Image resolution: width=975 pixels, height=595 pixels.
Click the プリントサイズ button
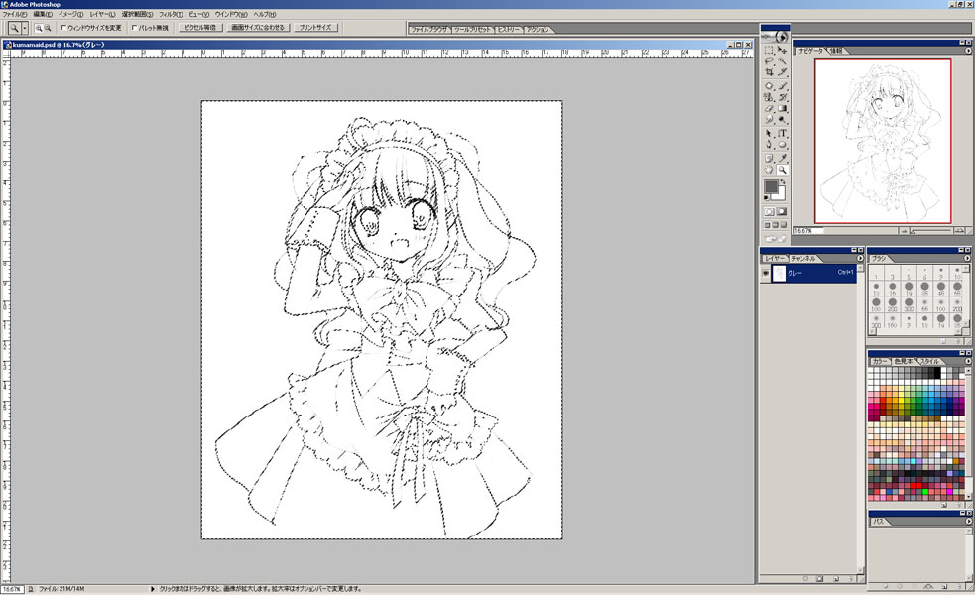tap(316, 28)
